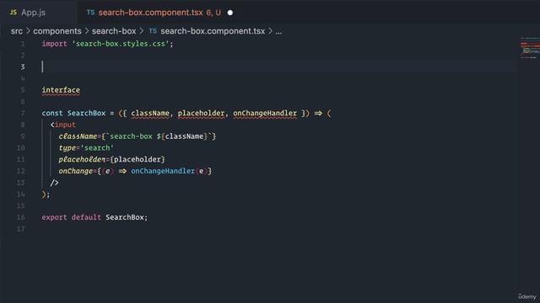Click line number 3 in the gutter

23,67
